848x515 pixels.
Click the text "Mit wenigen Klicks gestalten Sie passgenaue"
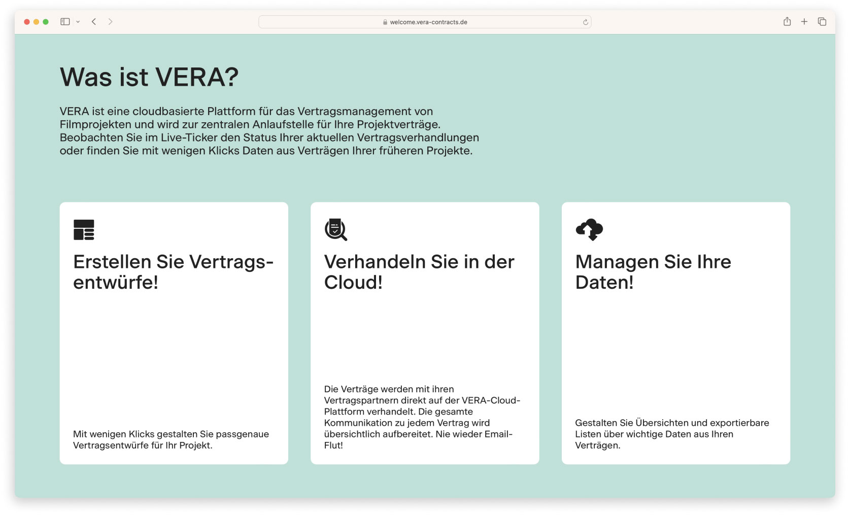(x=171, y=434)
